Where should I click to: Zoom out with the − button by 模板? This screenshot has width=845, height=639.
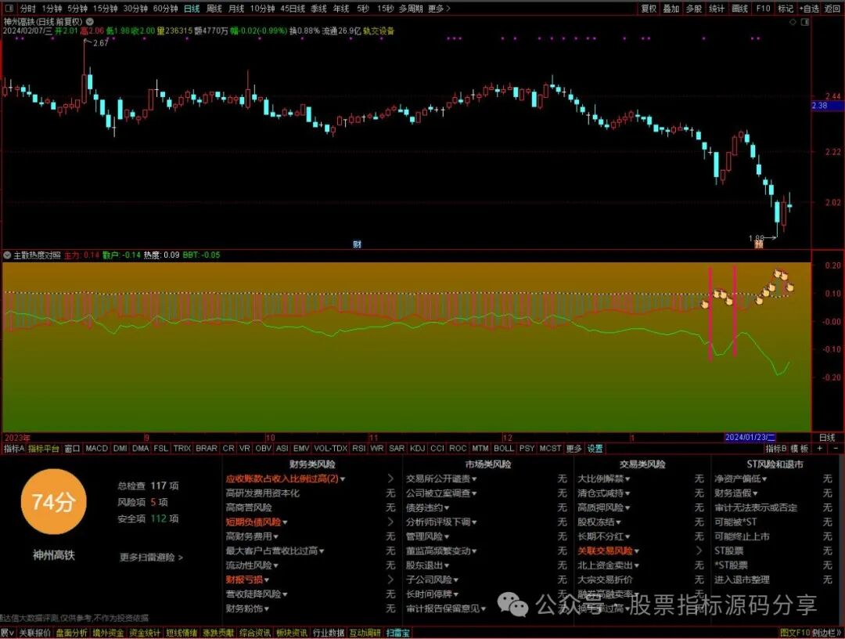[836, 448]
